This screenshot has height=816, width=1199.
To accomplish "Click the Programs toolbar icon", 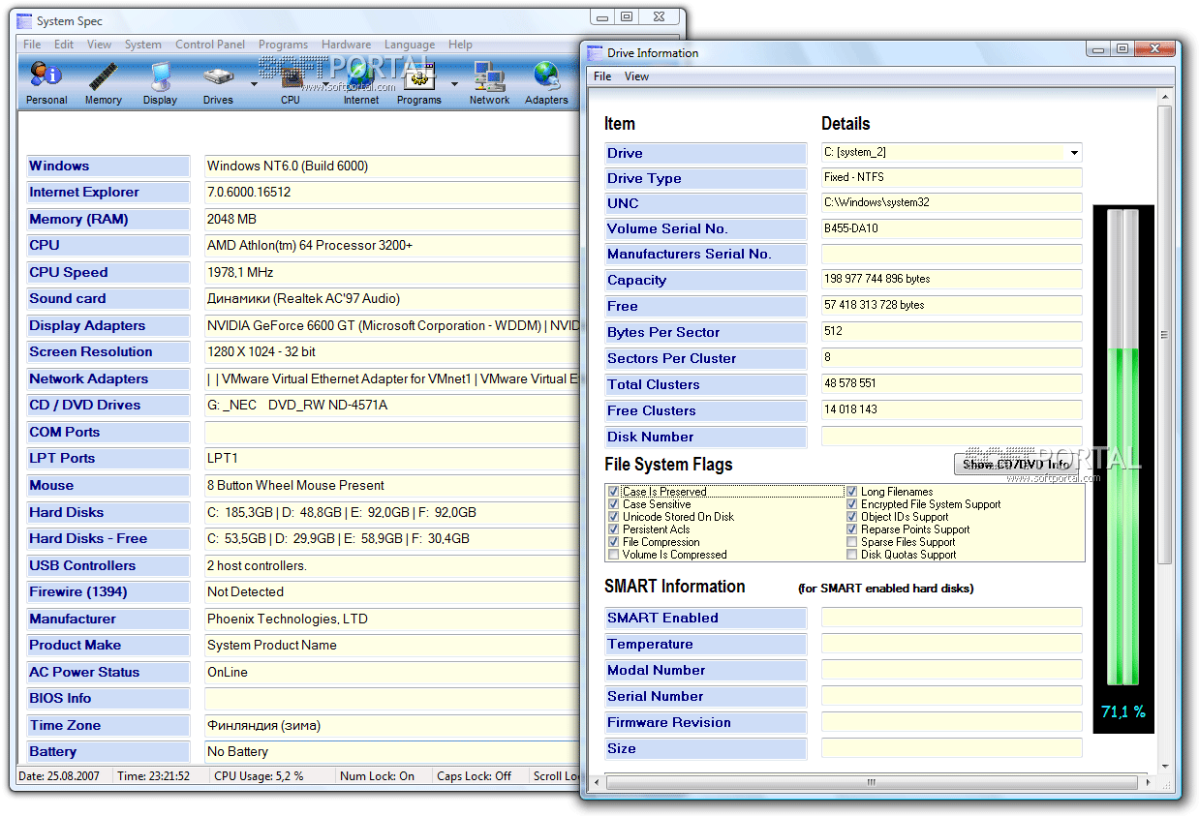I will (419, 82).
